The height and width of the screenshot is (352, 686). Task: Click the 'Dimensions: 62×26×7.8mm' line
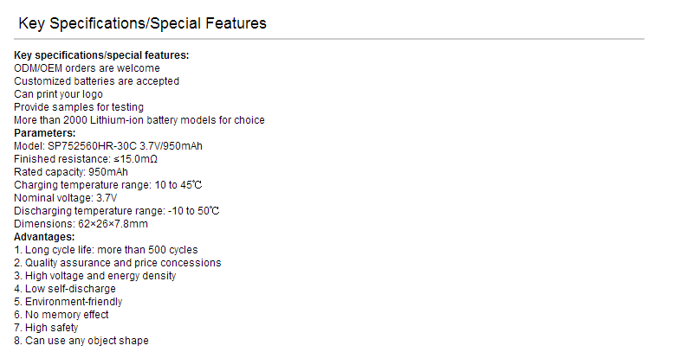click(x=81, y=224)
